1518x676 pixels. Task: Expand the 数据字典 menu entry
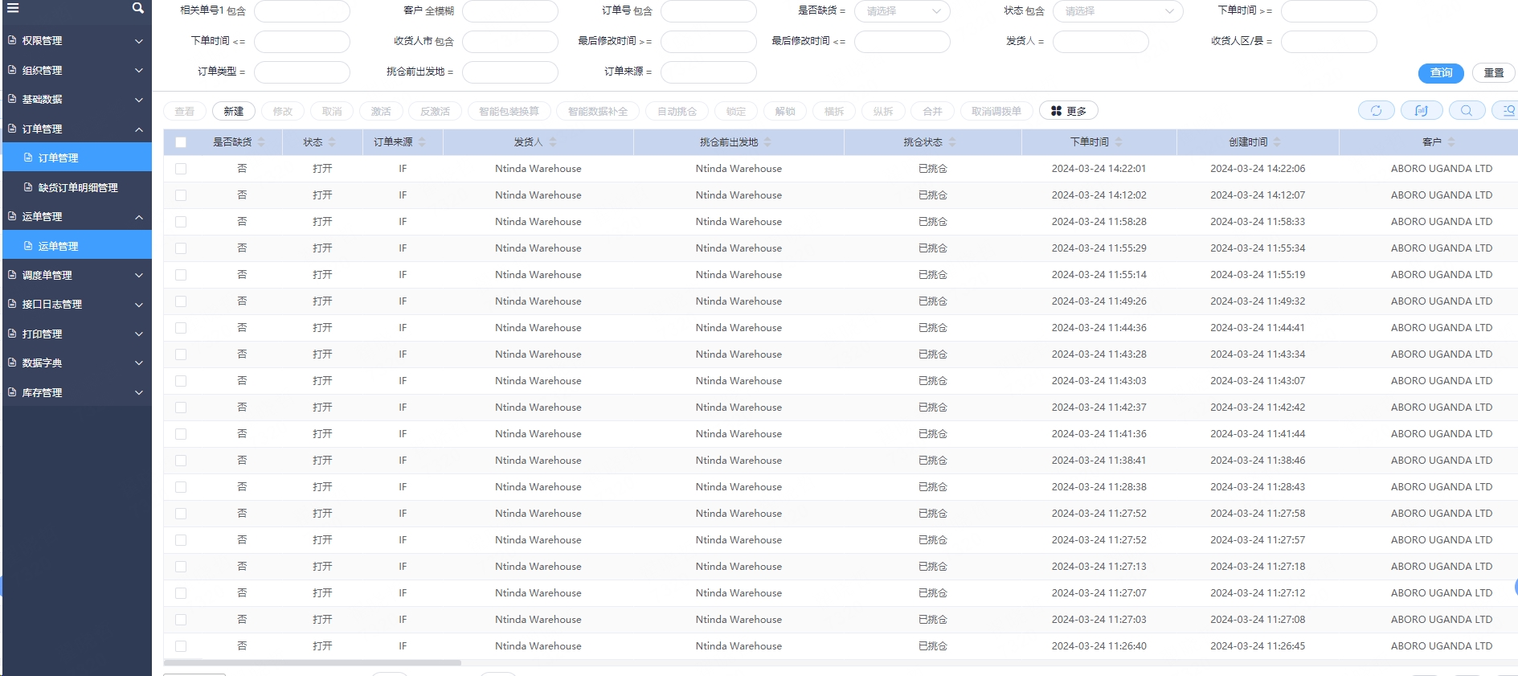click(76, 363)
